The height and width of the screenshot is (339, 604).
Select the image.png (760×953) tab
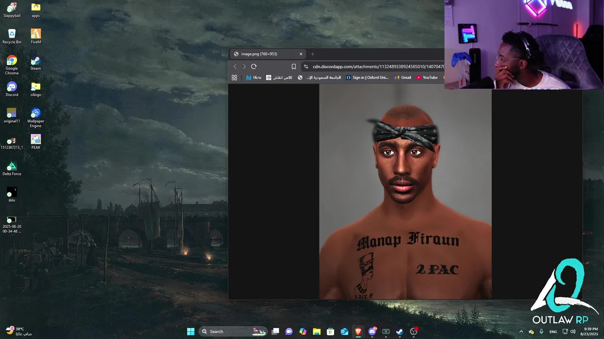pyautogui.click(x=268, y=54)
